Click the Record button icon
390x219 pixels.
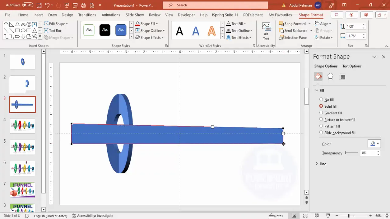coord(351,15)
